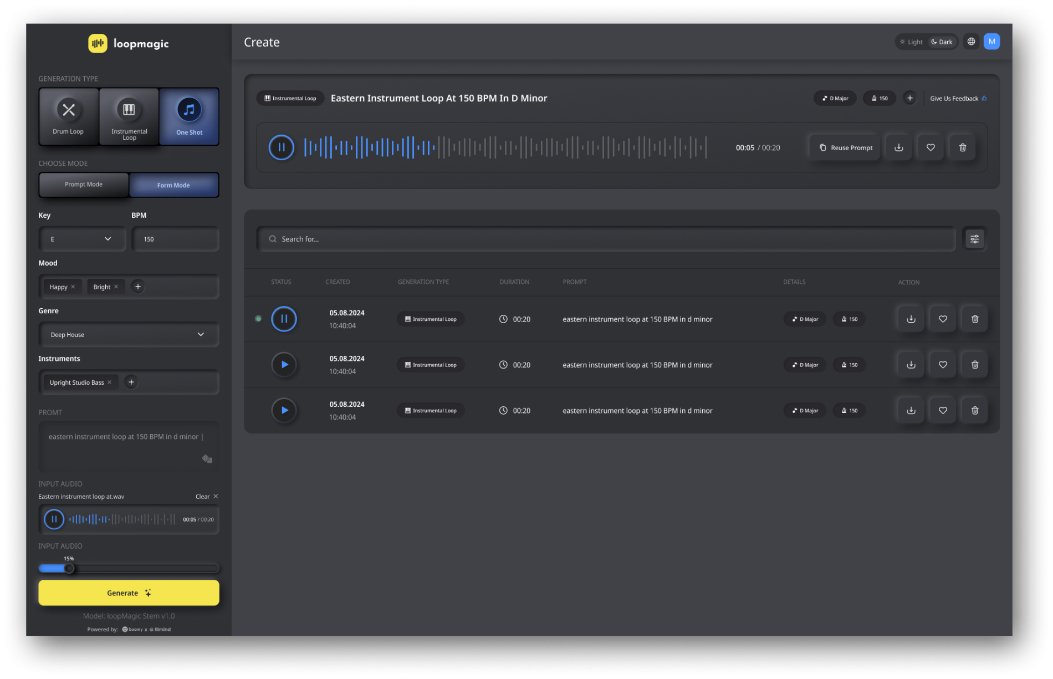Add a new mood tag
The height and width of the screenshot is (679, 1053).
tap(138, 287)
